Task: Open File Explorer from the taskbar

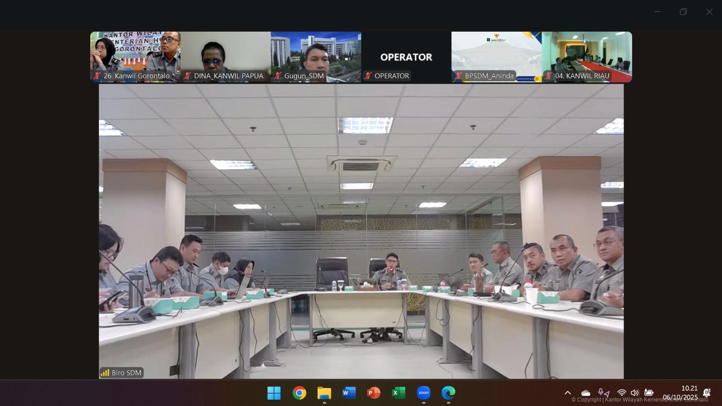Action: [324, 393]
